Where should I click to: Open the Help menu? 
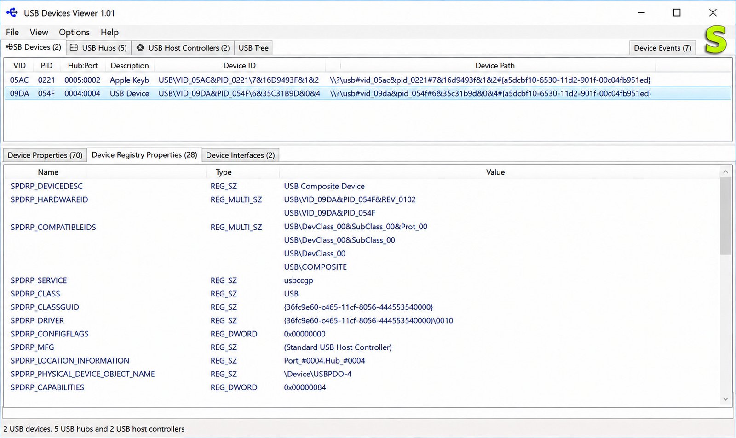[109, 32]
